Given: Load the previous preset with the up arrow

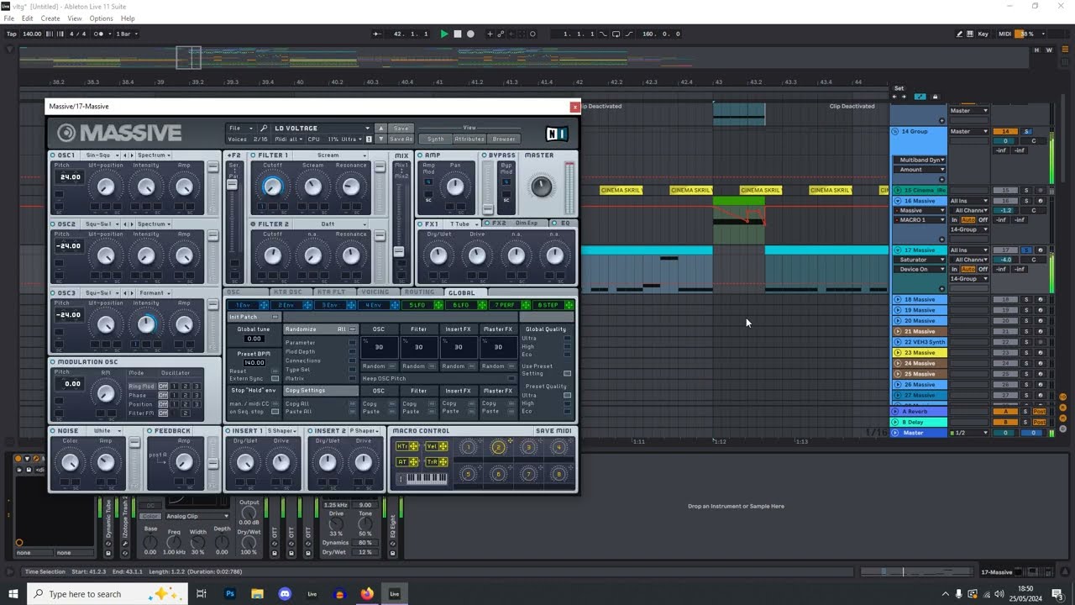Looking at the screenshot, I should pos(380,129).
